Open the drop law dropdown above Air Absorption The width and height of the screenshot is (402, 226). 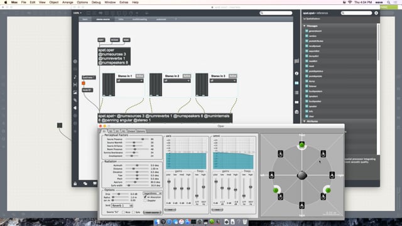152,193
